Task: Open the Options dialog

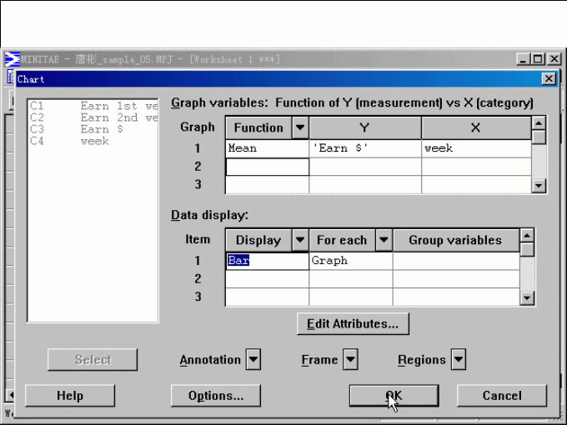Action: (x=215, y=396)
